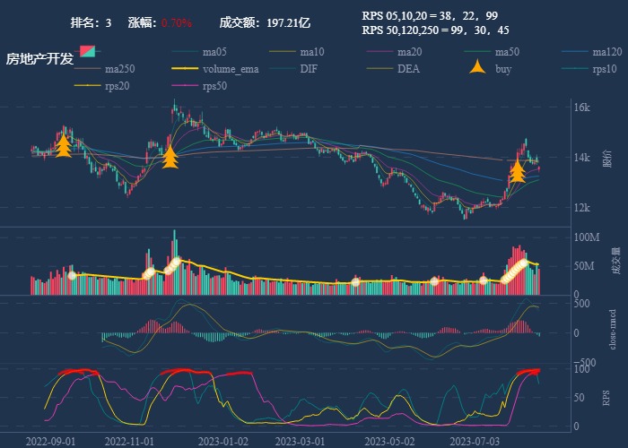
Task: Click the rps10 legend label
Action: 605,68
